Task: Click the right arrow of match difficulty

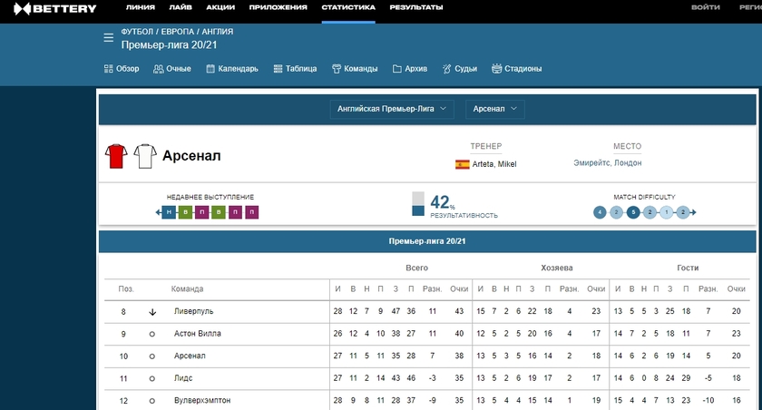Action: [x=693, y=212]
